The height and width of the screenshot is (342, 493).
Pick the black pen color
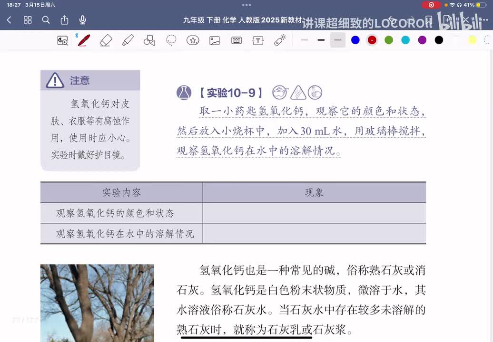click(439, 40)
